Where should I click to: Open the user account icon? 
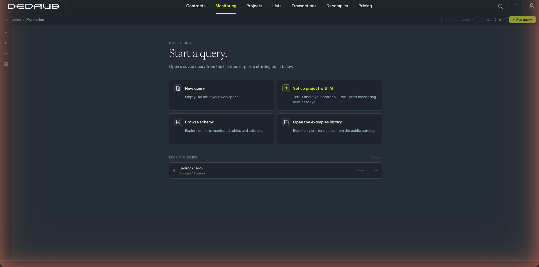click(x=531, y=6)
